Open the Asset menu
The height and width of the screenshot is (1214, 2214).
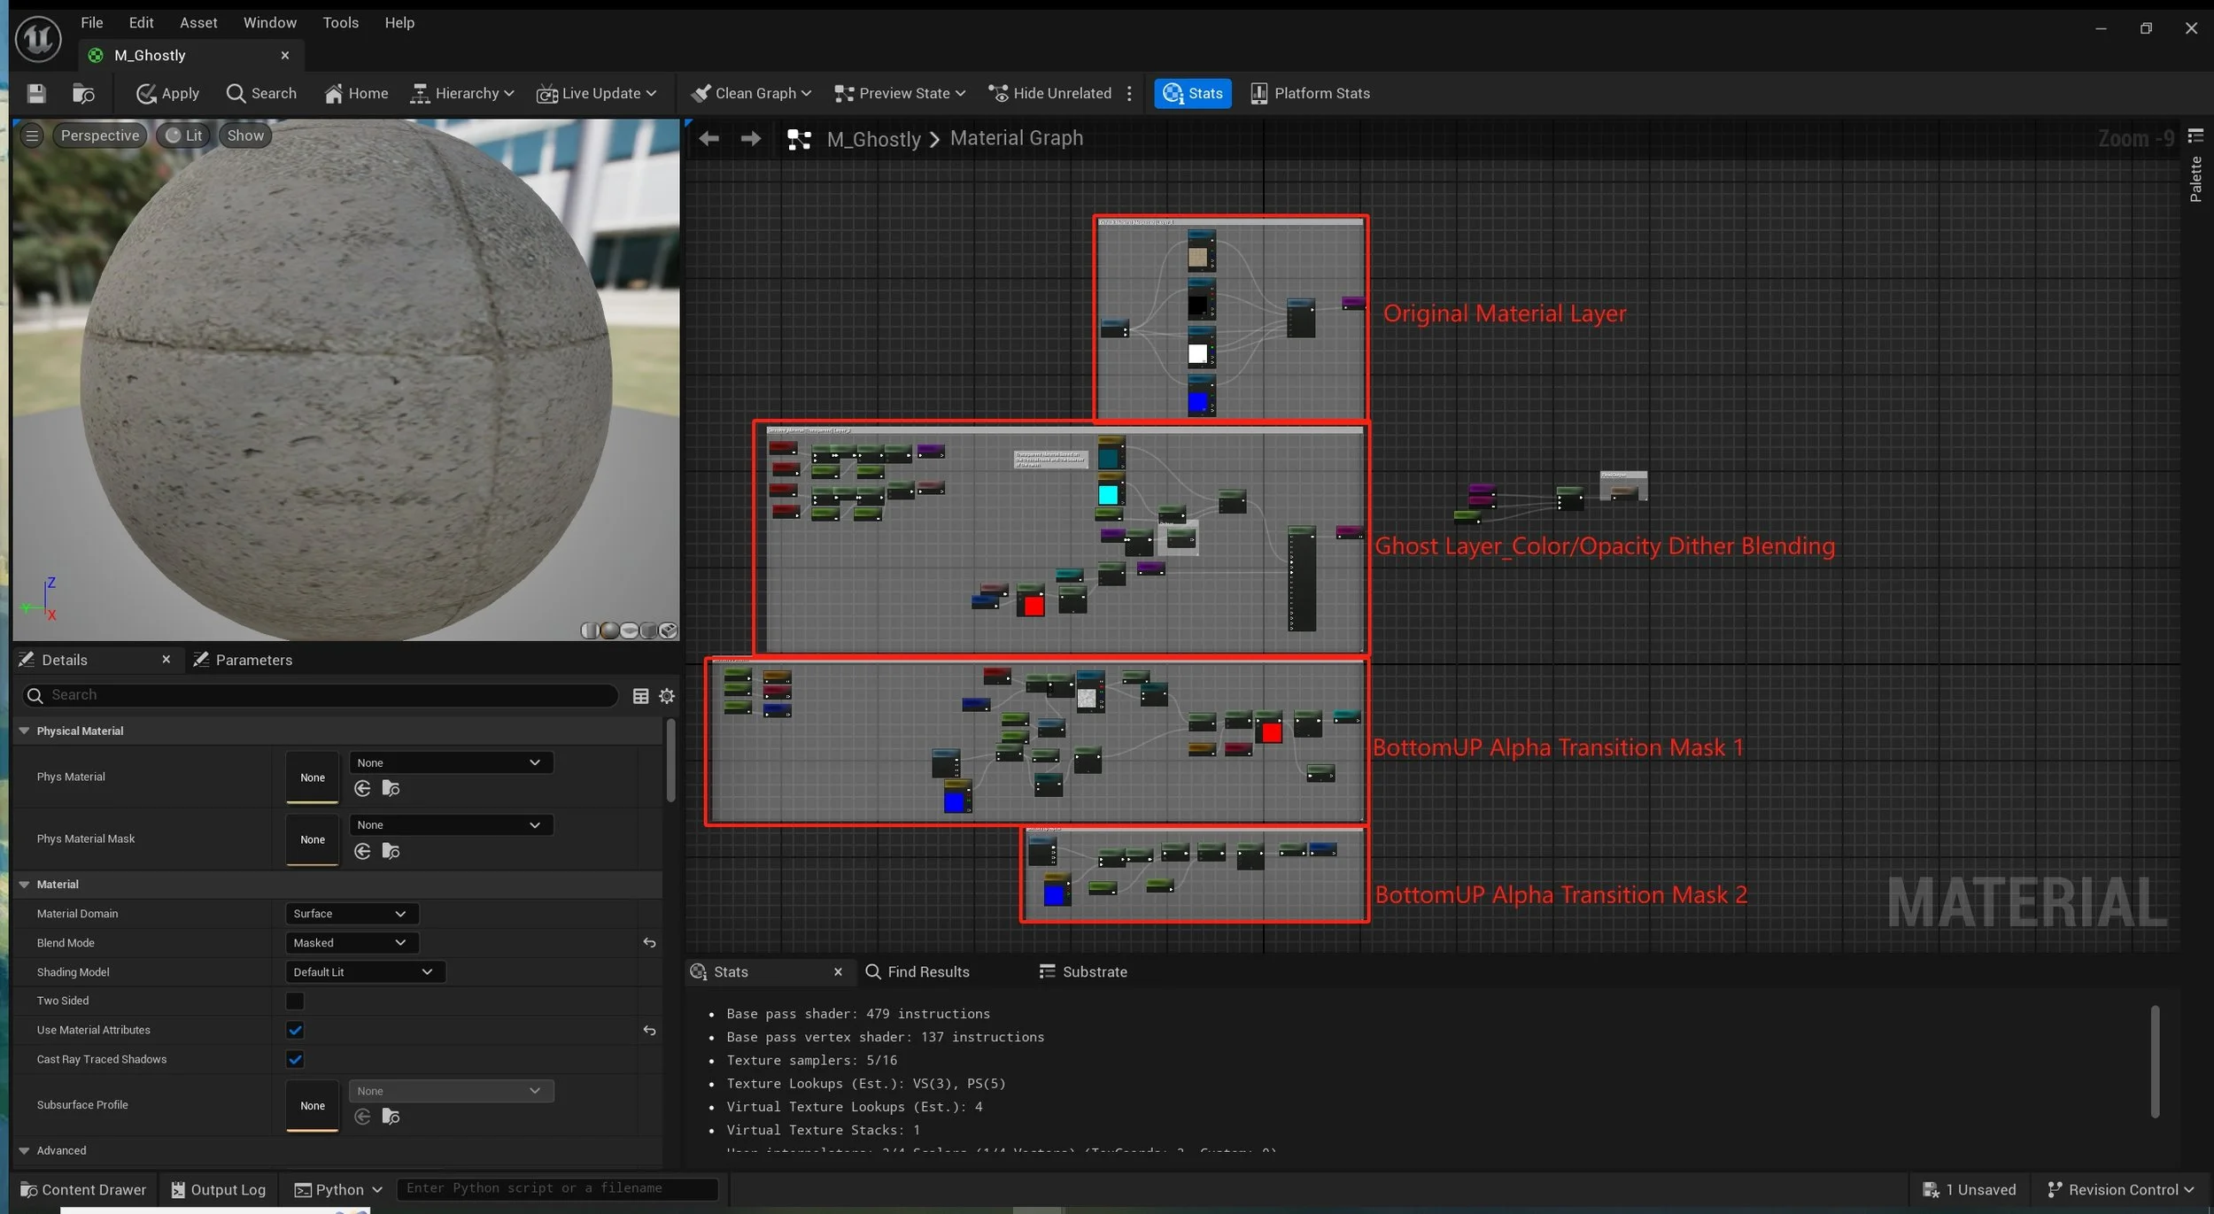197,22
